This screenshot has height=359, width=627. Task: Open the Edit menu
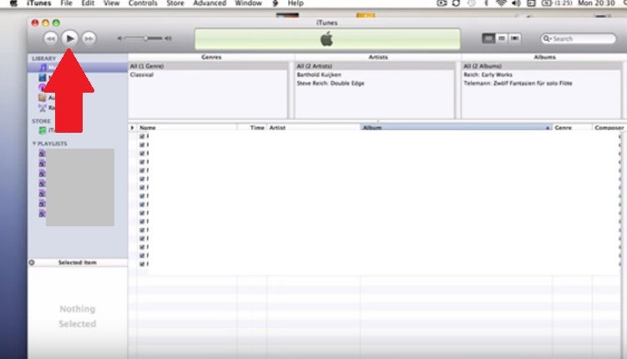point(88,3)
